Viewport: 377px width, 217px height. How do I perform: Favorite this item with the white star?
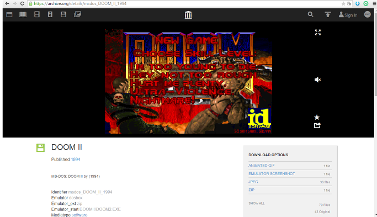pos(317,118)
